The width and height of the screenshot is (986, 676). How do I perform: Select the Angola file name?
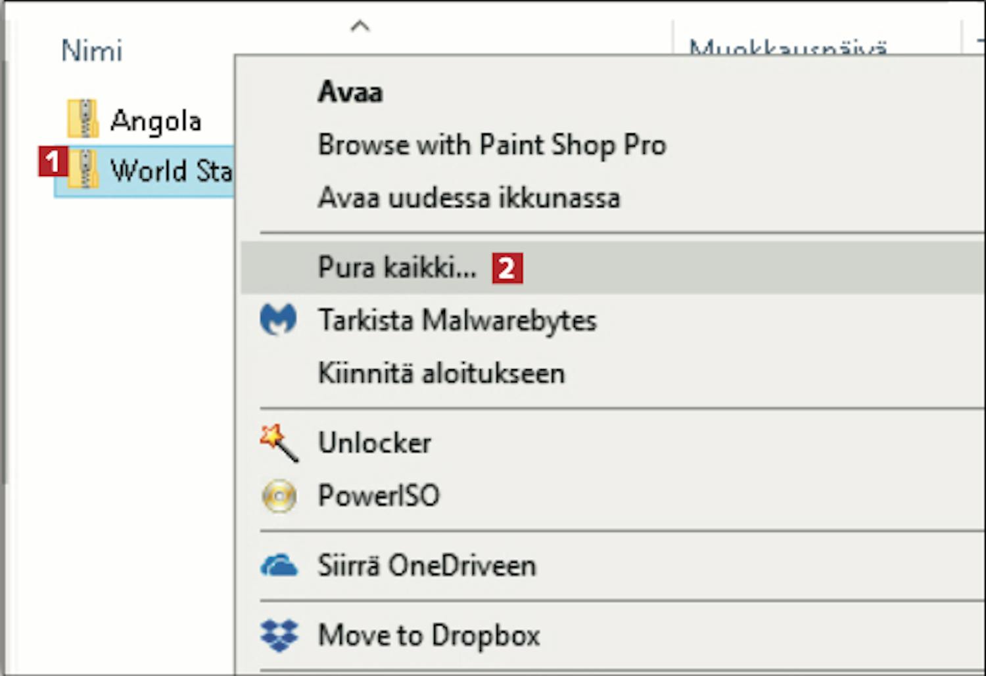point(156,121)
